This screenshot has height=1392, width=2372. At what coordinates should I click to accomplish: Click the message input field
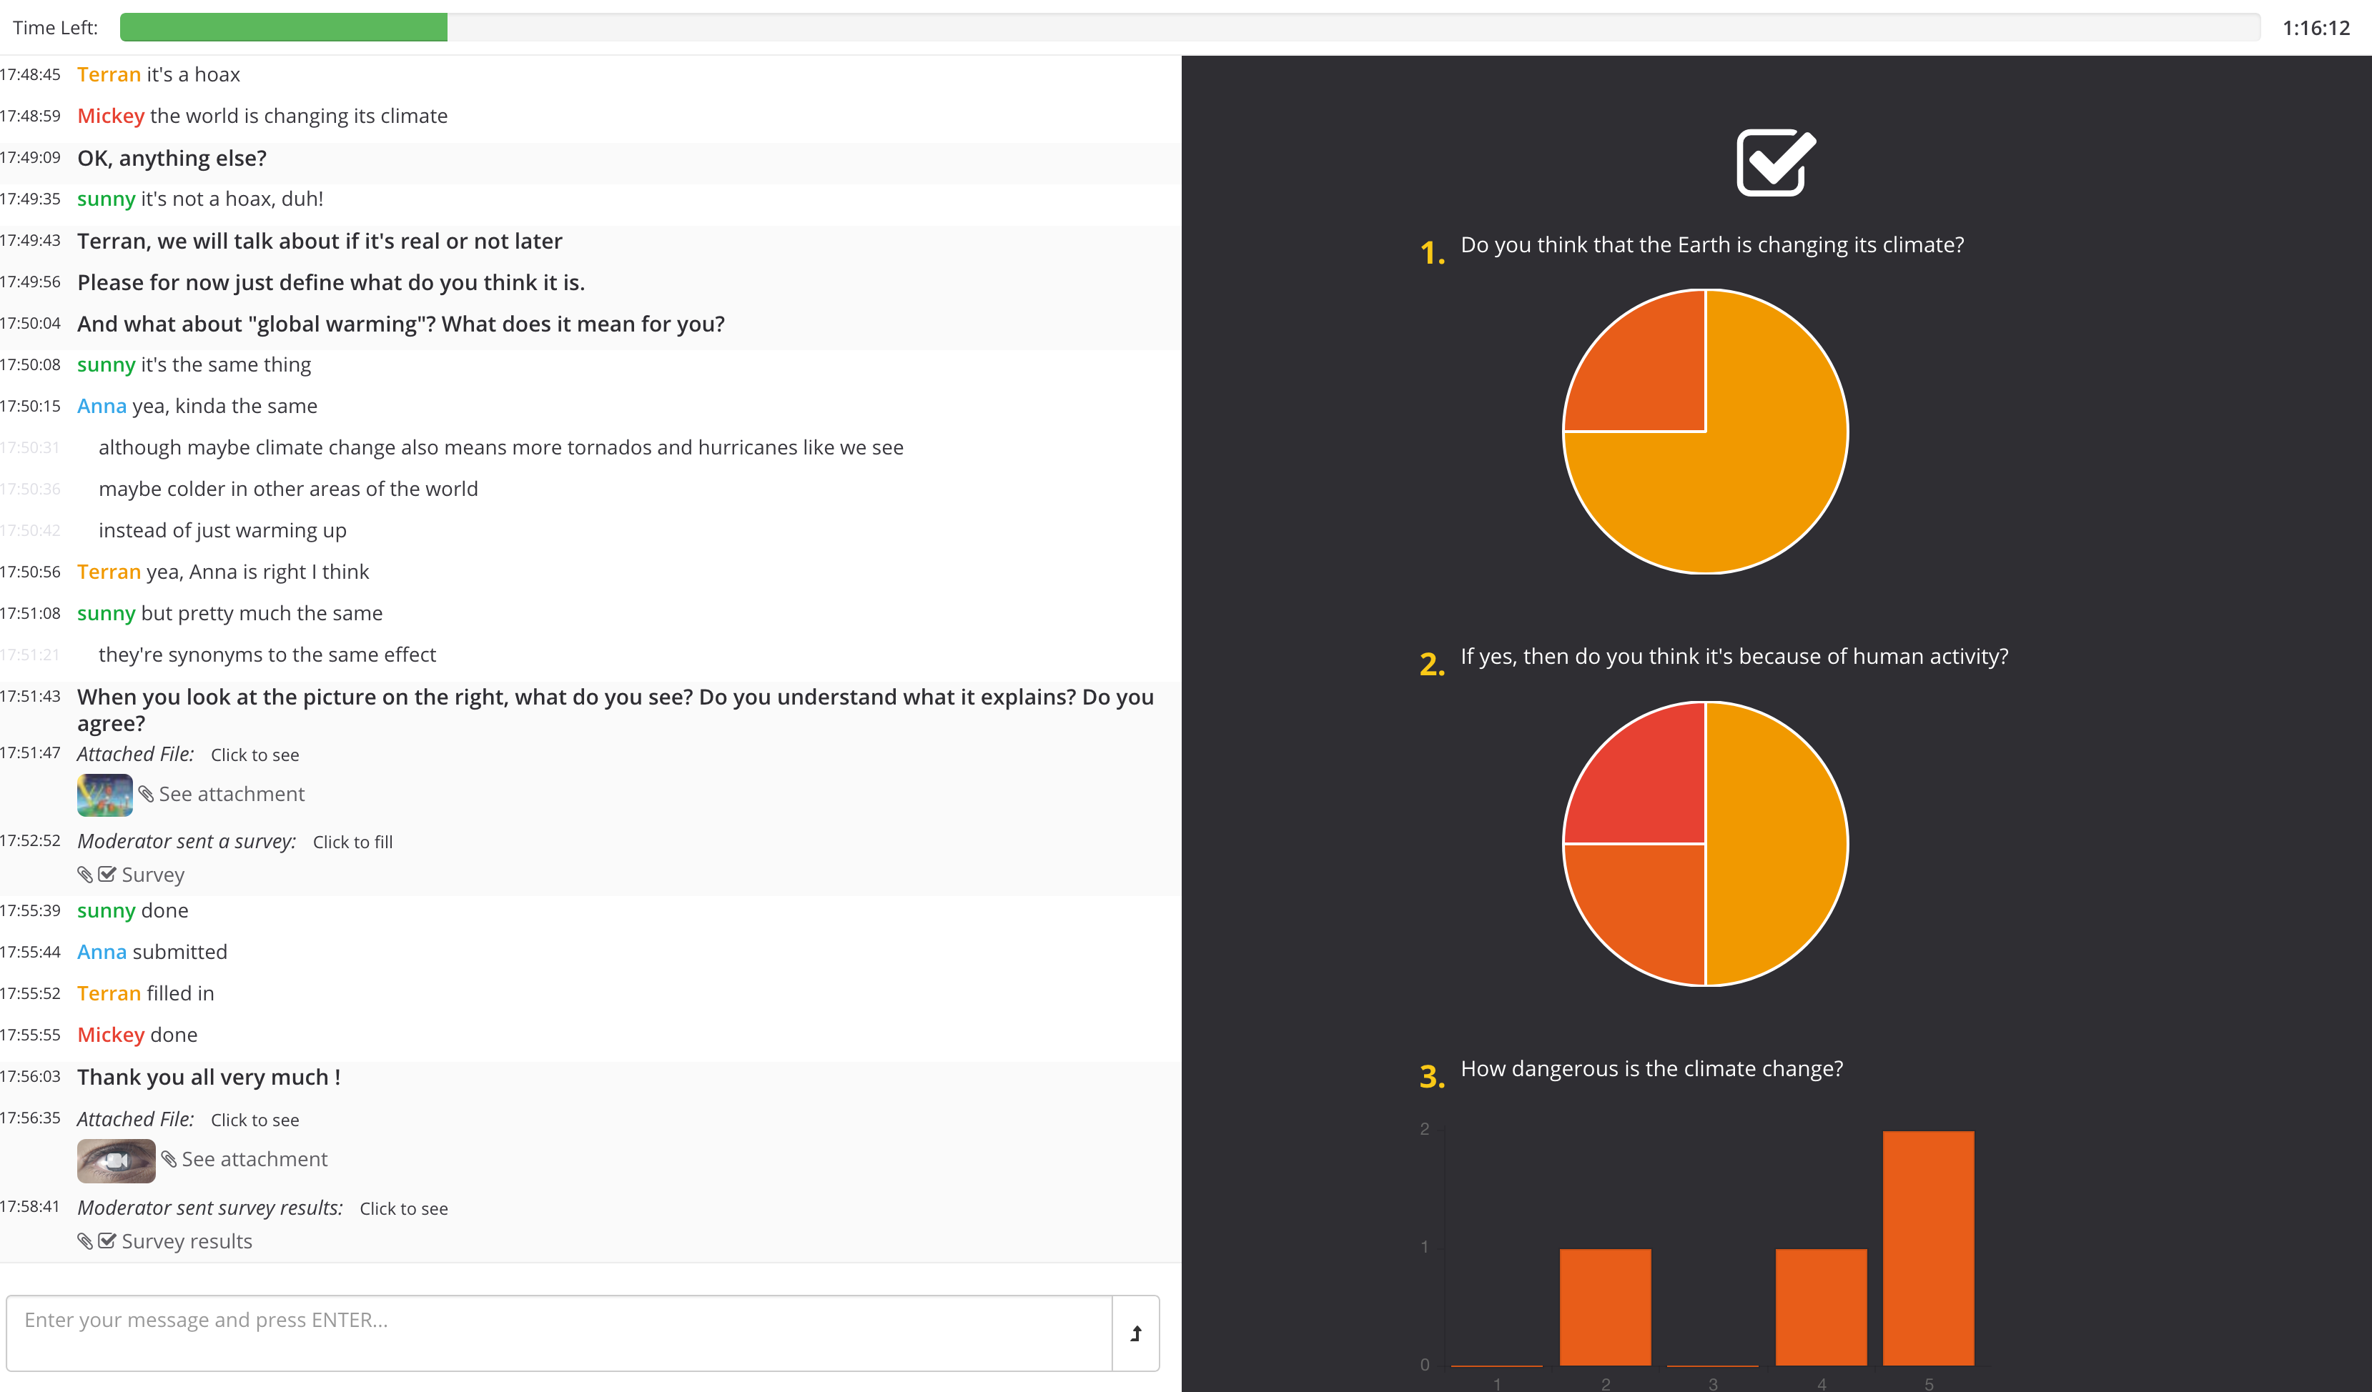559,1333
